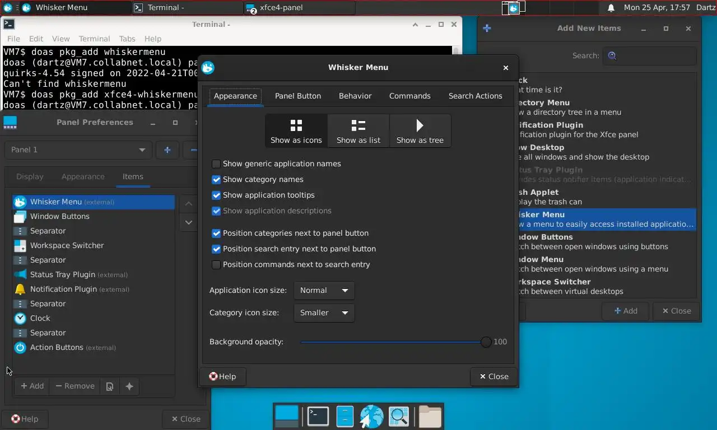Click Add button in Panel Preferences

point(32,386)
